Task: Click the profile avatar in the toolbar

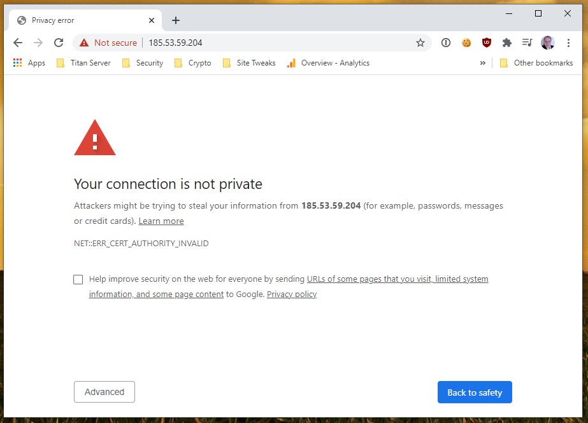Action: tap(548, 43)
